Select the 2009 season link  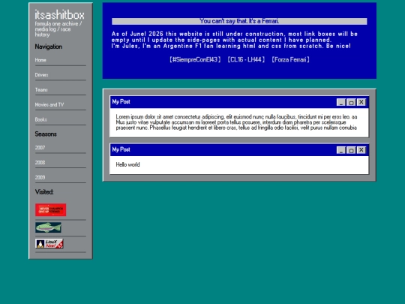[40, 177]
